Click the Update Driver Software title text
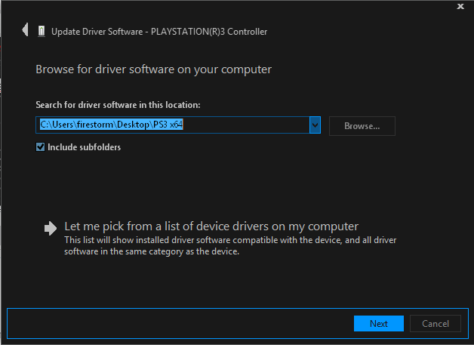 point(159,32)
